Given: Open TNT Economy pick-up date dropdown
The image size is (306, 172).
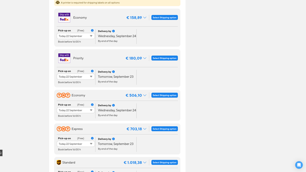Looking at the screenshot, I should [76, 110].
